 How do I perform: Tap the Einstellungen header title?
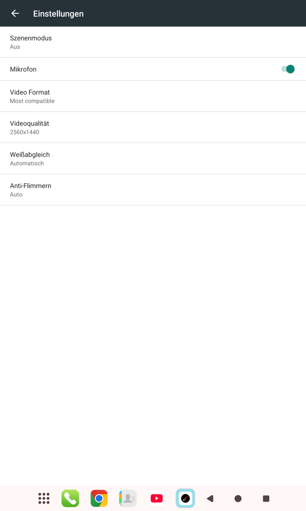tap(58, 14)
